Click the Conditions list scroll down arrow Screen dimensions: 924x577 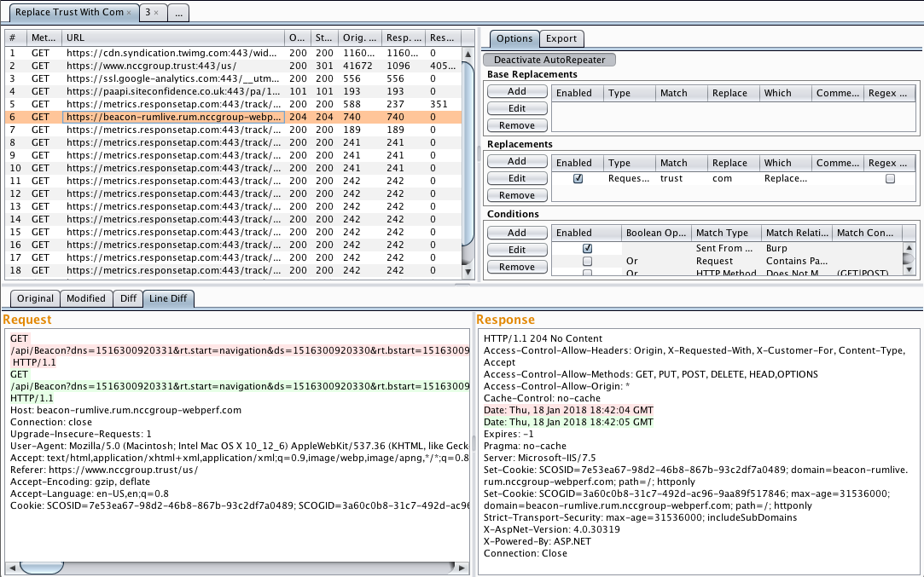click(909, 269)
